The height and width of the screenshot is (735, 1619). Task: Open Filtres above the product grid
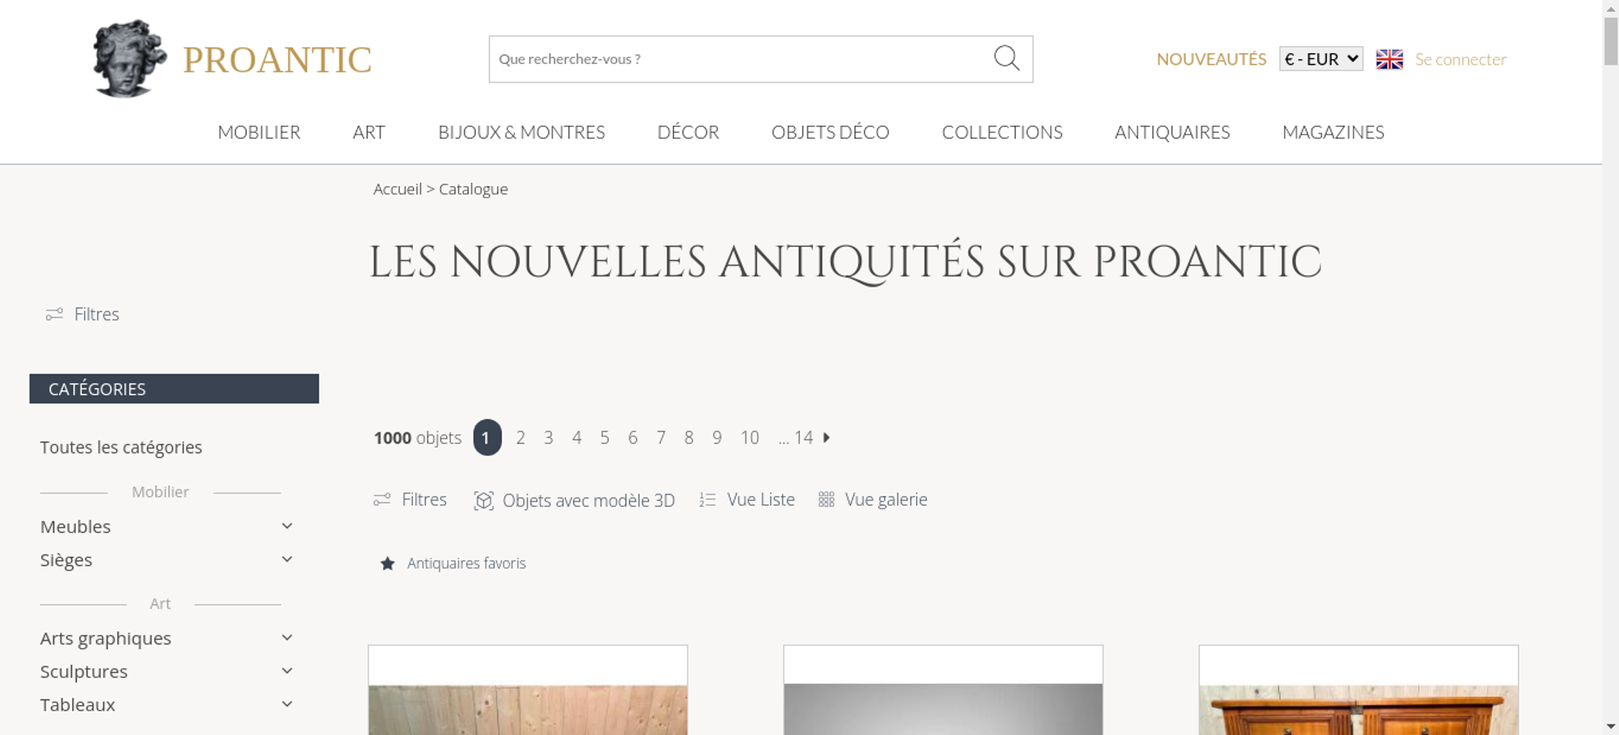pyautogui.click(x=410, y=499)
